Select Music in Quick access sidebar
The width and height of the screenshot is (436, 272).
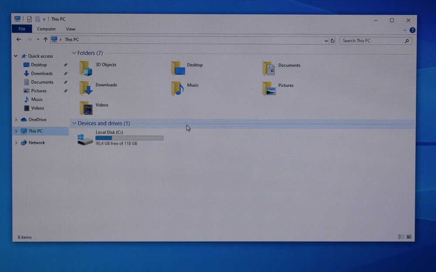coord(37,99)
